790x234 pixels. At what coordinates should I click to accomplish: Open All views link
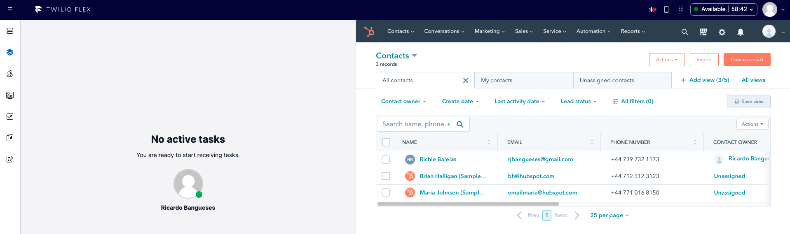click(753, 80)
